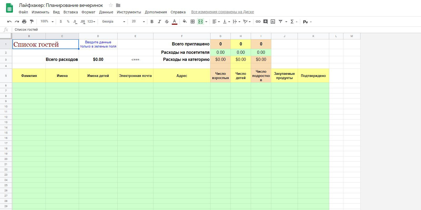This screenshot has height=210, width=421.
Task: Open the borders tool
Action: click(x=193, y=22)
